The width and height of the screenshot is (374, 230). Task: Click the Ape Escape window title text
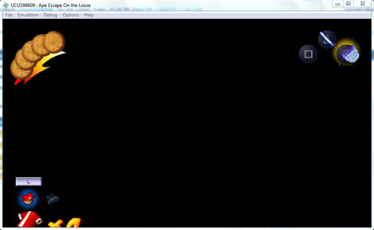pos(51,5)
